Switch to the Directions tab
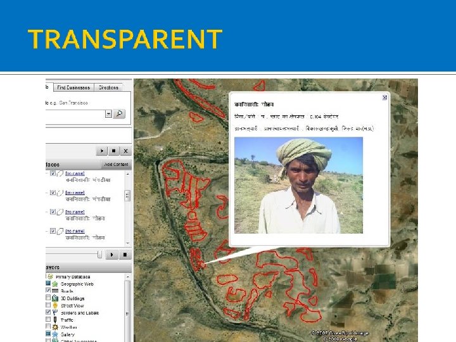Screen dimensions: 456x342 (x=108, y=87)
